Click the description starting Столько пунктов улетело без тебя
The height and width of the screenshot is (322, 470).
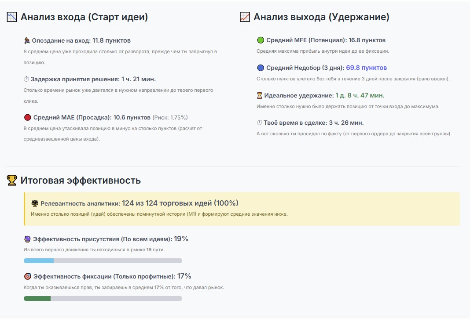[353, 79]
